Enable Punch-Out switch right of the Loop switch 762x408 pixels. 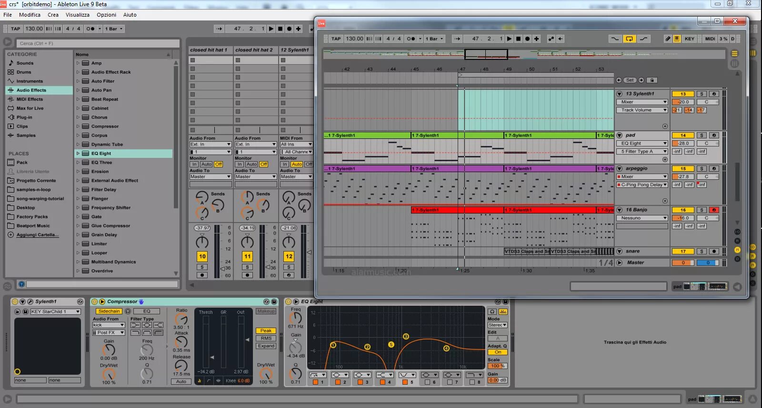pyautogui.click(x=644, y=39)
